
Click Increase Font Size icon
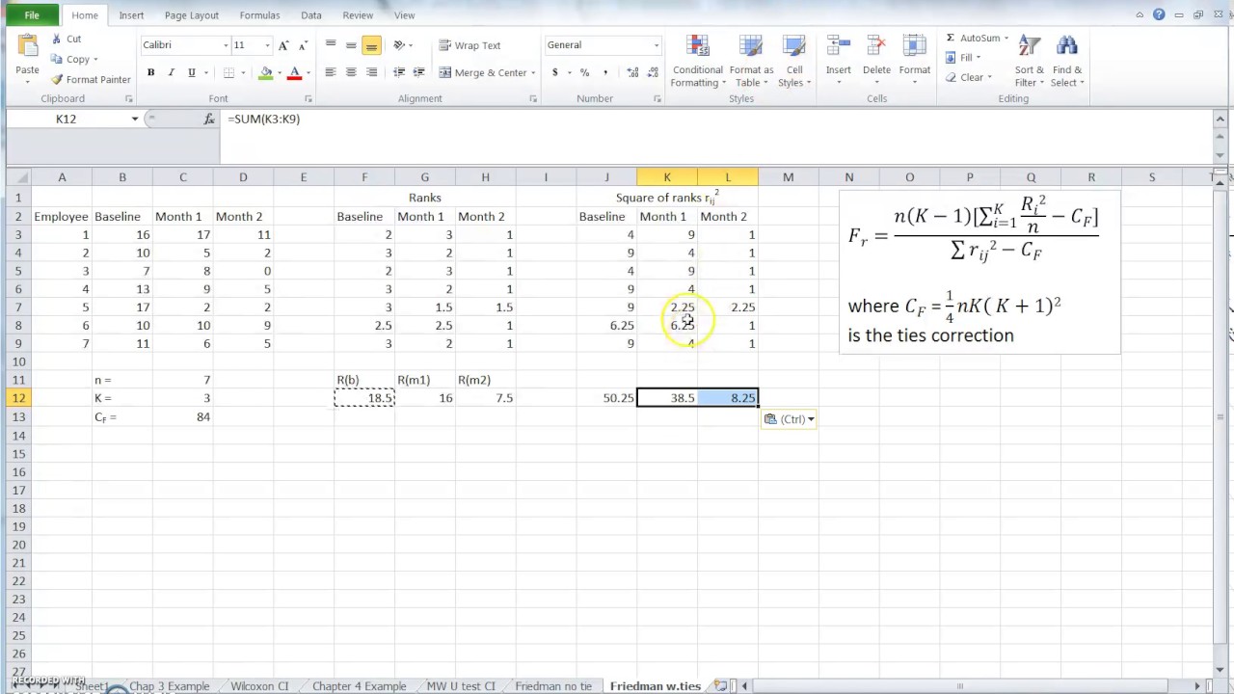coord(283,45)
